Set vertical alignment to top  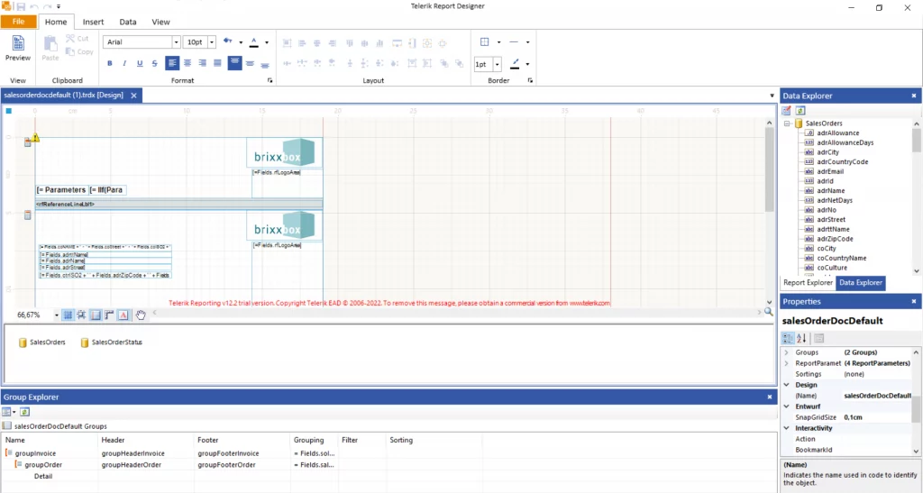click(x=234, y=63)
